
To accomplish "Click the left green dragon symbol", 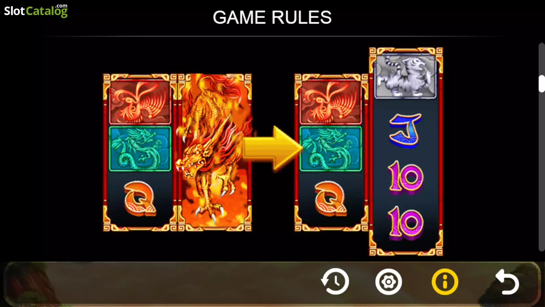I will coord(140,149).
